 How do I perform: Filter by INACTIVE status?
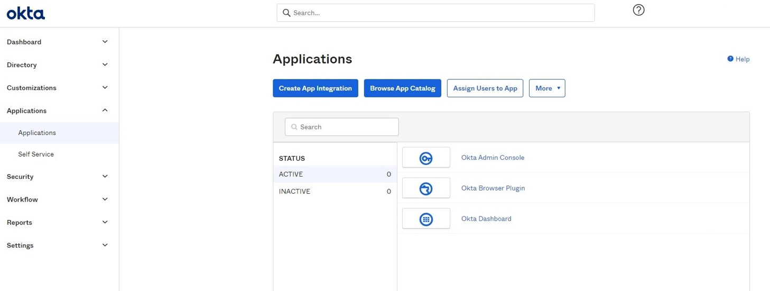click(294, 192)
